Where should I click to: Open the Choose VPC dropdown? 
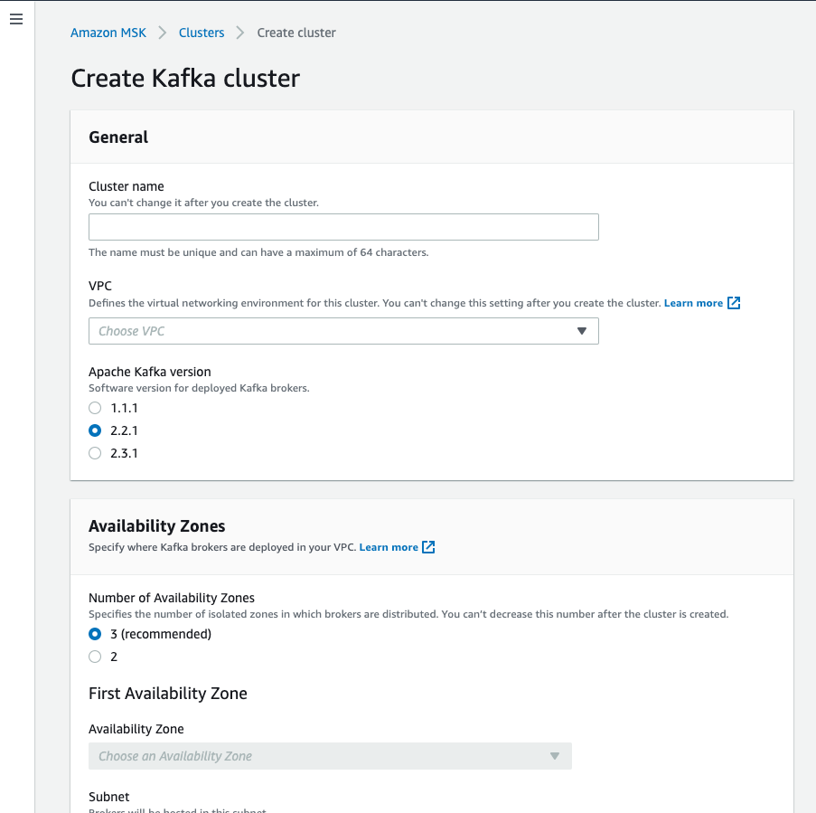(x=343, y=331)
